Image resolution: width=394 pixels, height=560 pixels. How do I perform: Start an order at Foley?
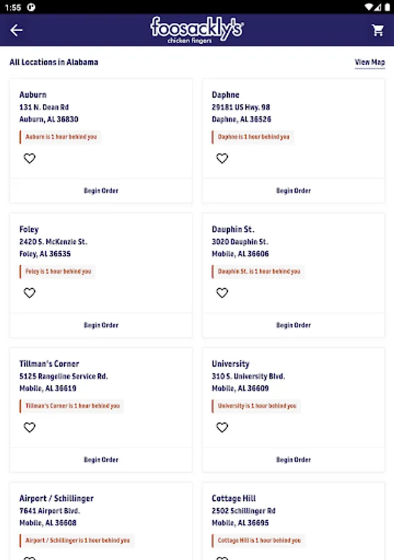click(x=101, y=325)
